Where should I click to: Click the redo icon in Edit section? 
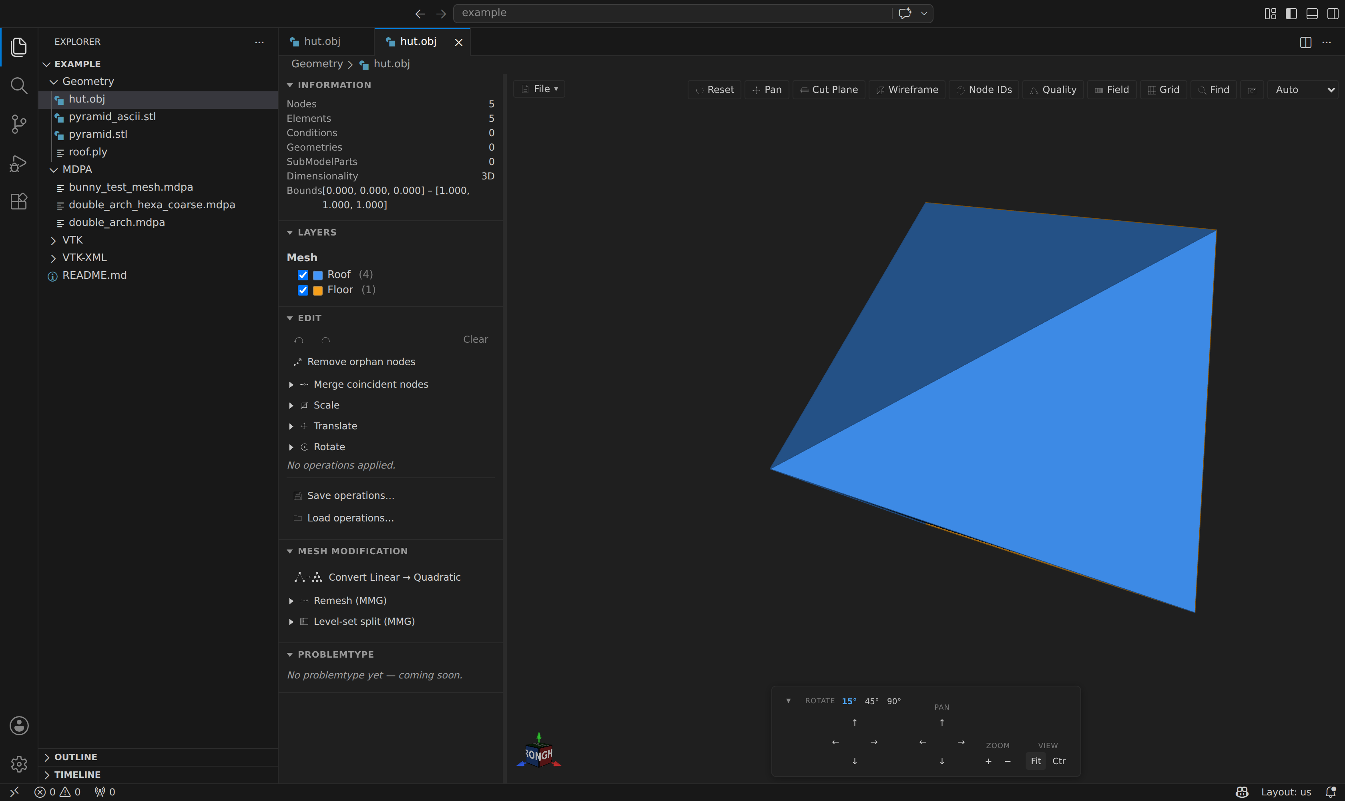pos(325,340)
